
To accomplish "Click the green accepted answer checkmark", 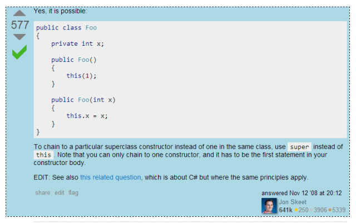I will point(19,52).
